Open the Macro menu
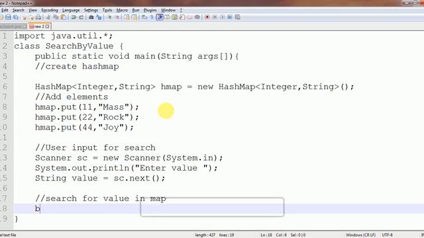The image size is (424, 238). [x=122, y=11]
